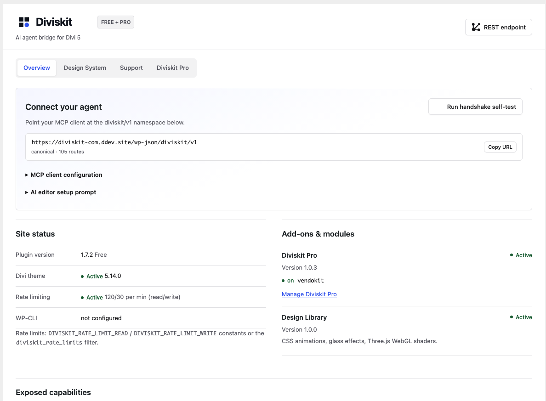Click the Divi theme 'Active 5.14.0' value
This screenshot has width=546, height=401.
click(101, 276)
